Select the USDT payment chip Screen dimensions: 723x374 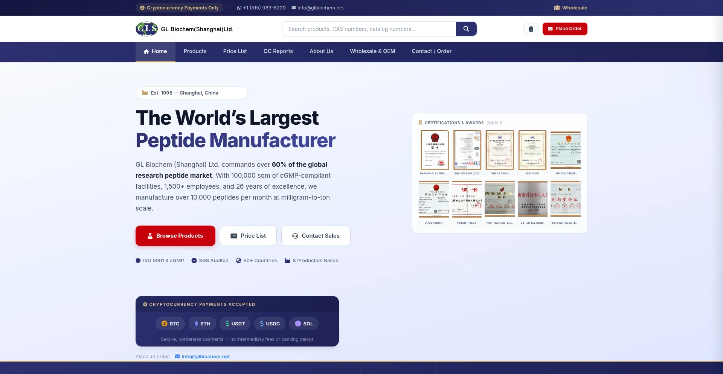pos(235,324)
